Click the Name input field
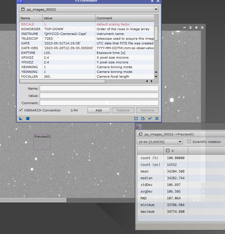This screenshot has height=234, width=225. (99, 88)
